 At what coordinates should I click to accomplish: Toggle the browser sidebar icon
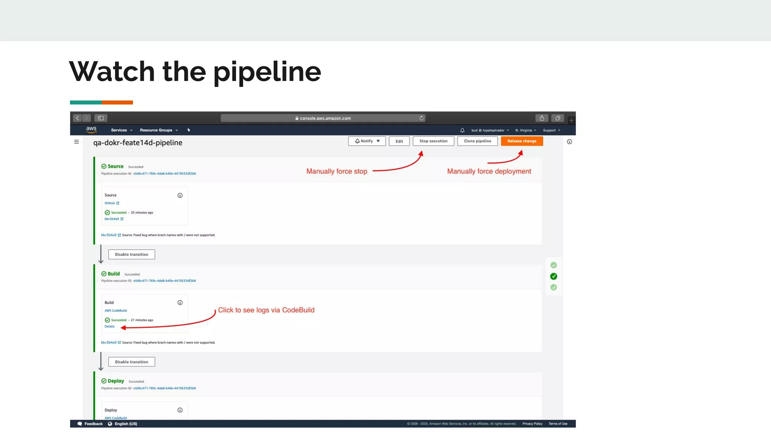click(x=101, y=118)
